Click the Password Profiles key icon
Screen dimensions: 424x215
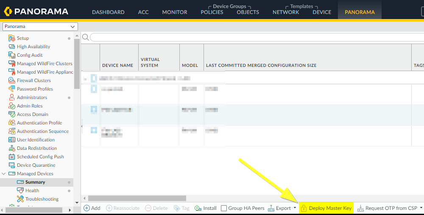click(x=11, y=89)
